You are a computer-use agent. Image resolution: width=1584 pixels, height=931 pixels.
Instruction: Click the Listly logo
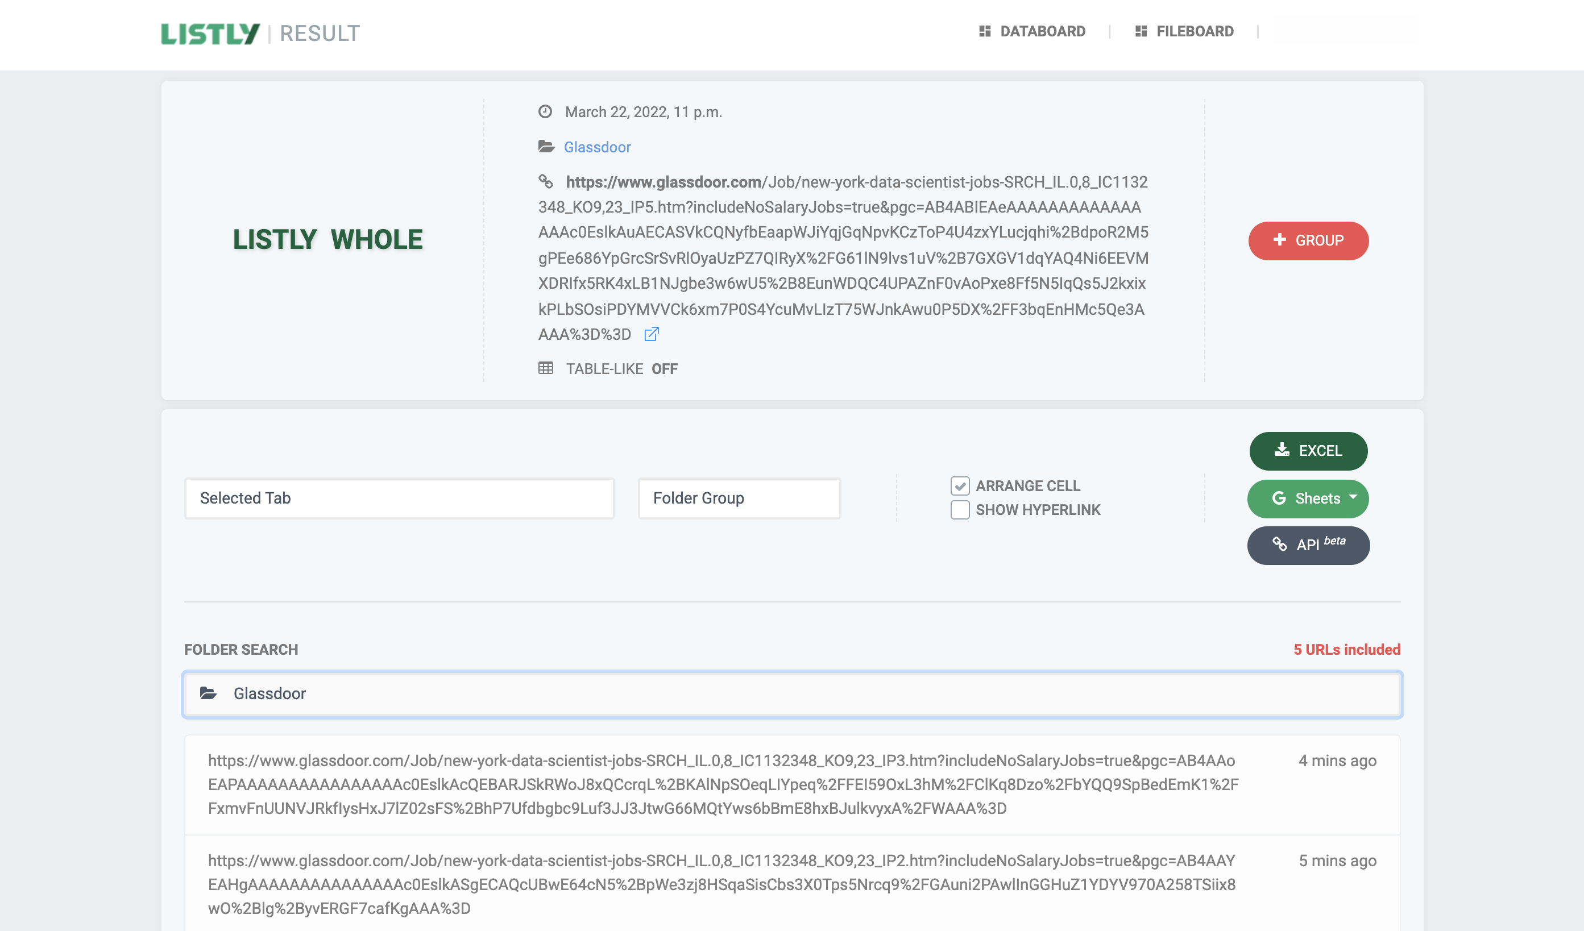tap(210, 34)
